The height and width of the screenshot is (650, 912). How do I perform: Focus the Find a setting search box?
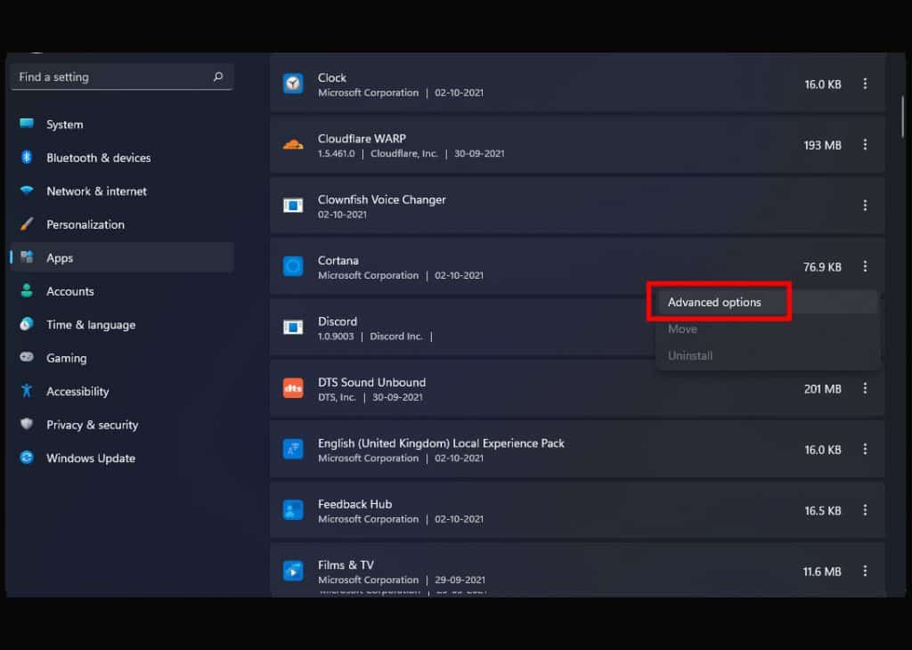pos(122,77)
